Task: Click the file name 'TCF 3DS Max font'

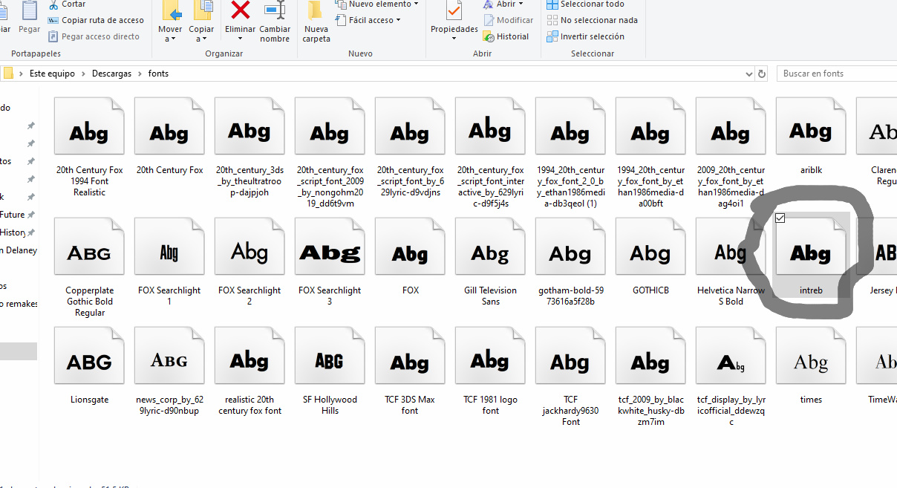Action: (x=410, y=405)
